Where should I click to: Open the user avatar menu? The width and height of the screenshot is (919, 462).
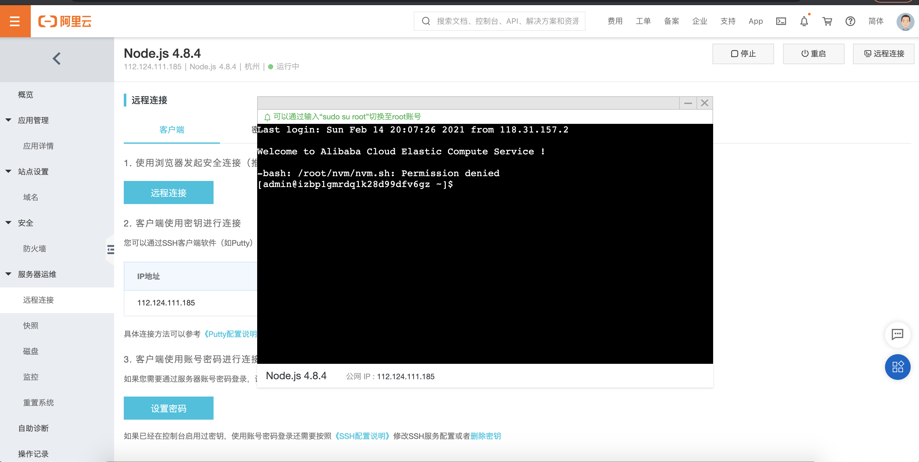905,21
